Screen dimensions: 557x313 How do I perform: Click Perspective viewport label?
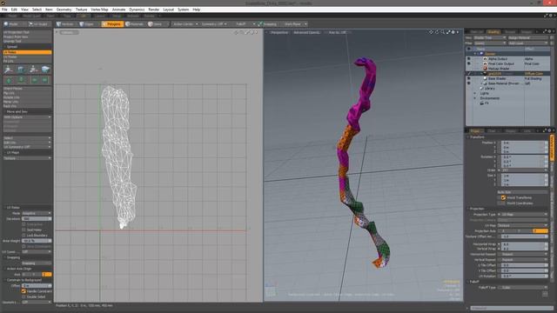279,32
